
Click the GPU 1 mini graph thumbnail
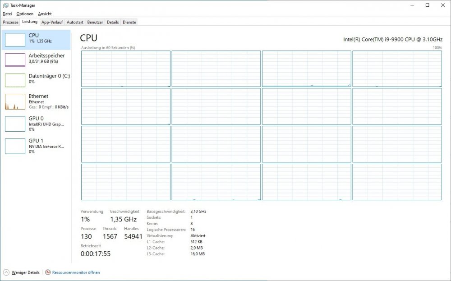point(15,146)
